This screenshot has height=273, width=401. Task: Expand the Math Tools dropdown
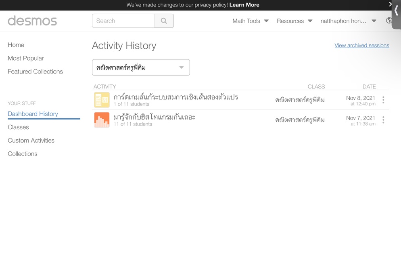click(251, 21)
